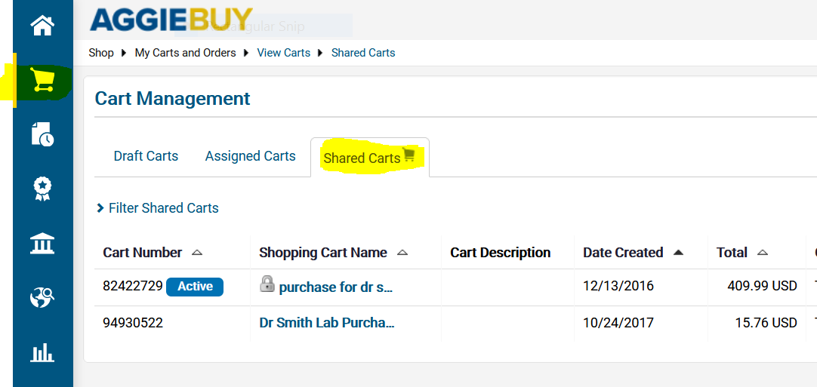The height and width of the screenshot is (387, 817).
Task: Select the Shared Carts tab
Action: point(369,158)
